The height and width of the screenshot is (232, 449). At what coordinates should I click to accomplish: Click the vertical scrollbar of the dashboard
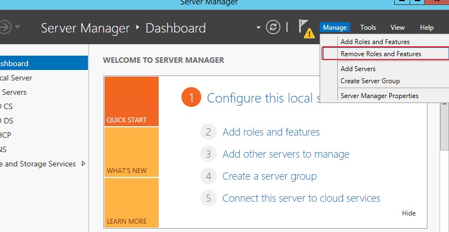[445, 127]
